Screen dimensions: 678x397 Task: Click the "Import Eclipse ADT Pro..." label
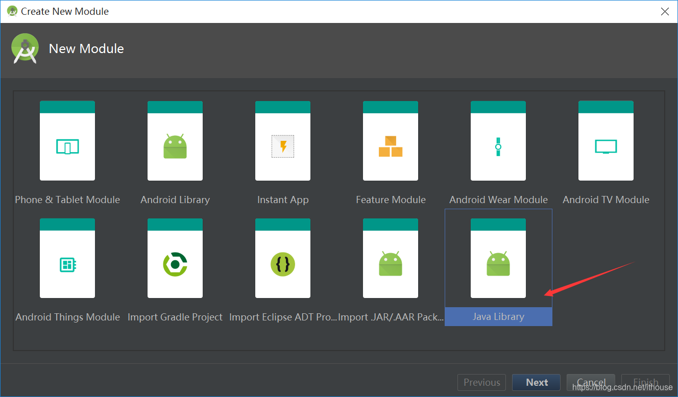283,317
